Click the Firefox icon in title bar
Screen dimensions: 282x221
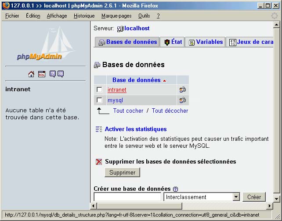pos(6,6)
